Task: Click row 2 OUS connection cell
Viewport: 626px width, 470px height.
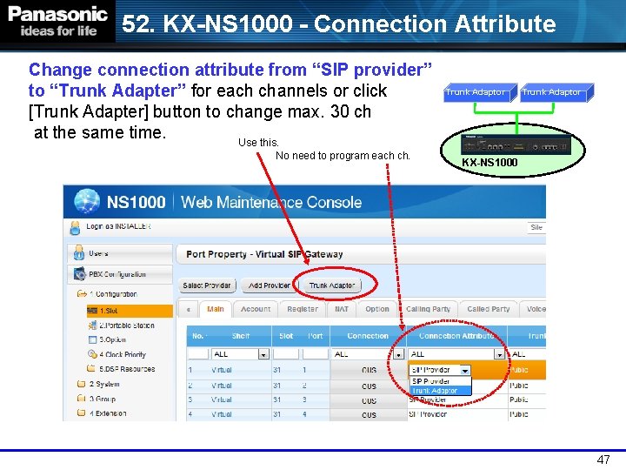Action: coord(369,386)
